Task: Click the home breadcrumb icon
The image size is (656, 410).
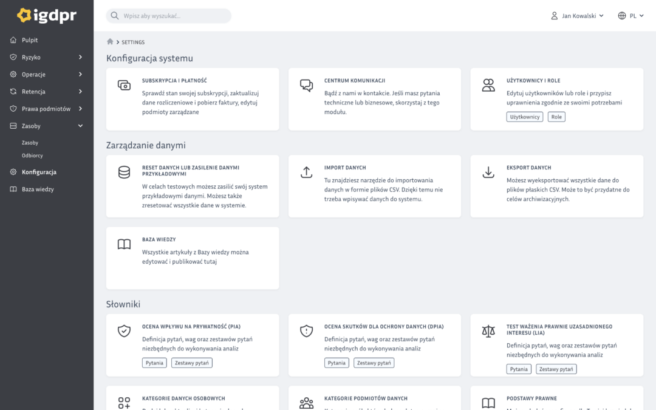Action: click(x=110, y=41)
